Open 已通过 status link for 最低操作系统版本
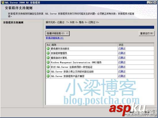The height and width of the screenshot is (118, 158). coord(122,48)
